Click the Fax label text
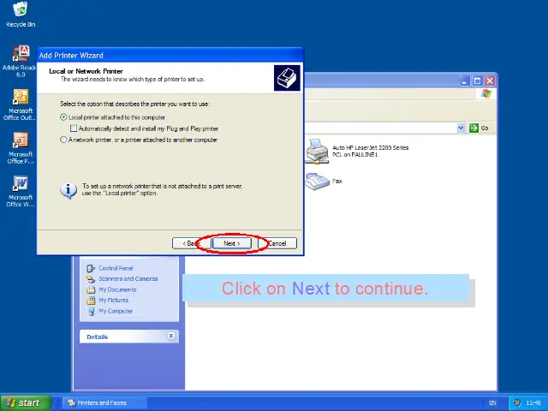The image size is (548, 411). click(337, 181)
